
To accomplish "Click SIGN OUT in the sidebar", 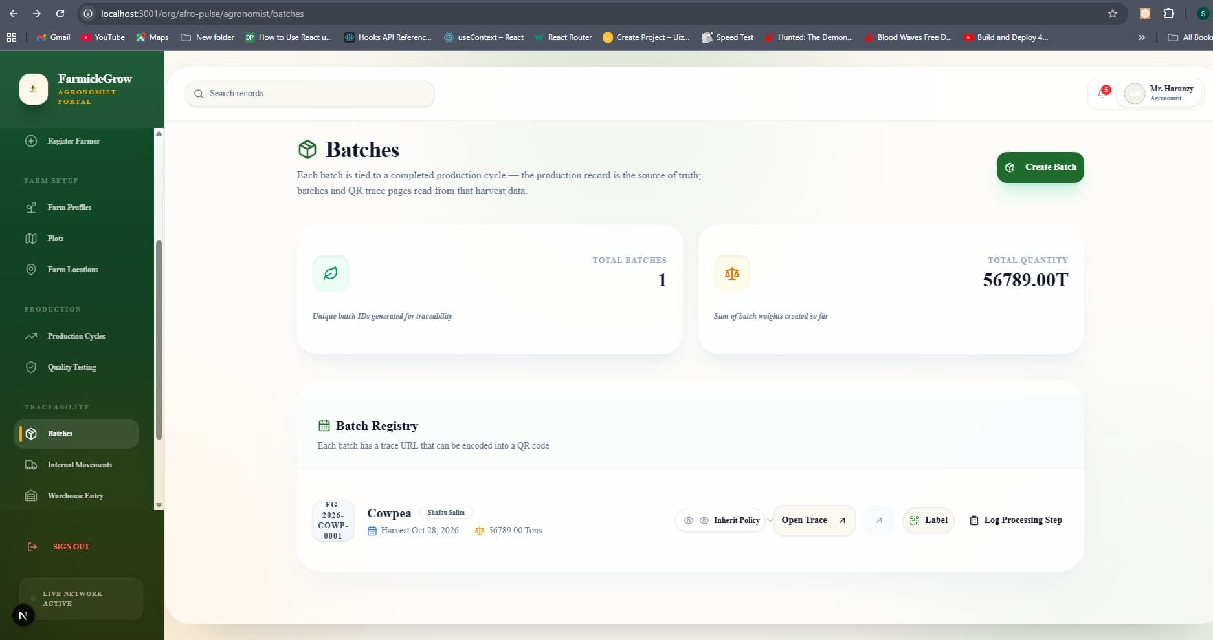I will click(x=71, y=547).
